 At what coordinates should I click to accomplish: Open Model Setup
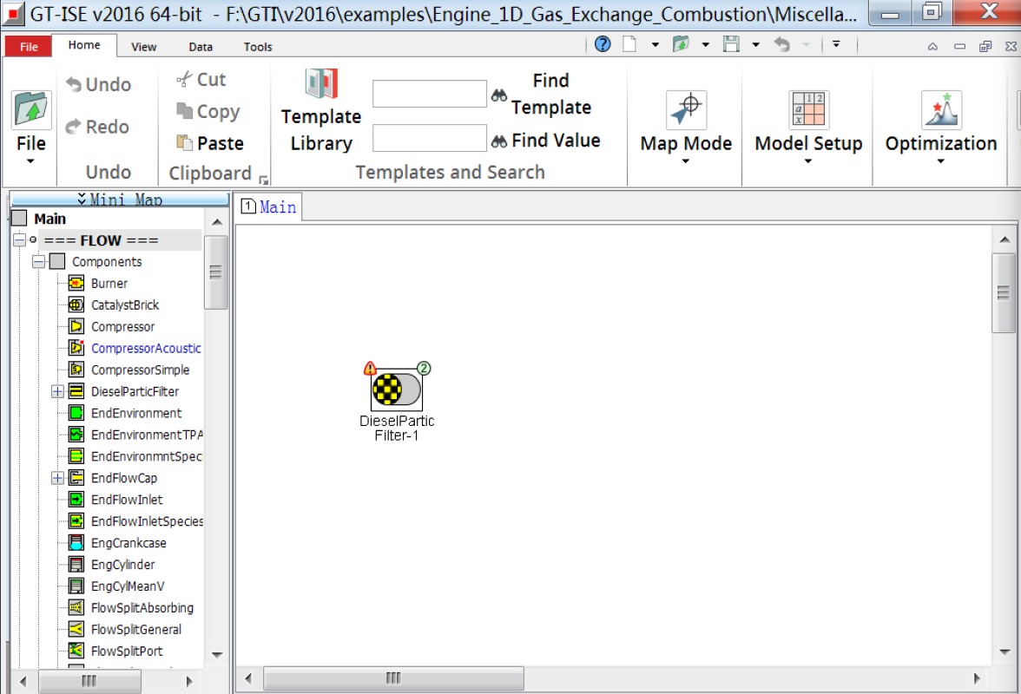point(807,117)
